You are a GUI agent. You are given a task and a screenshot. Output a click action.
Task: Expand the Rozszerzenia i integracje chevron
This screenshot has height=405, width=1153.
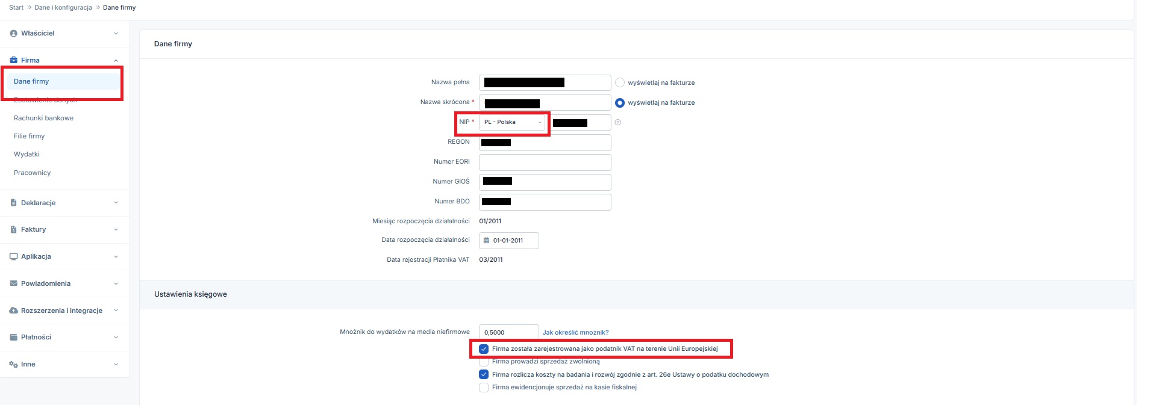pos(116,311)
